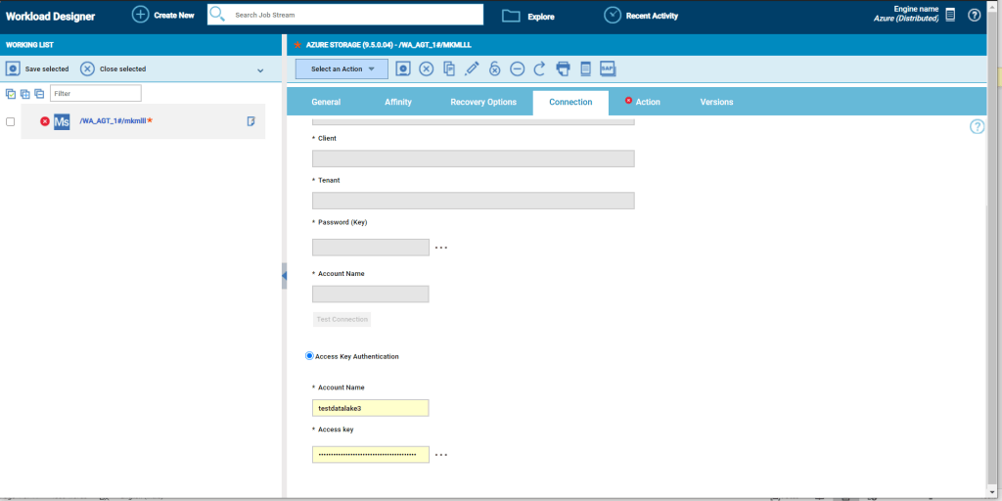The width and height of the screenshot is (1002, 501).
Task: Expand the working list chevron
Action: tap(260, 70)
